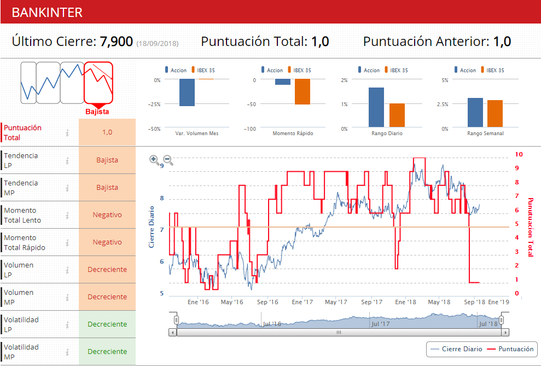The width and height of the screenshot is (541, 366).
Task: Open info icon for Tendencia LP row
Action: point(68,160)
